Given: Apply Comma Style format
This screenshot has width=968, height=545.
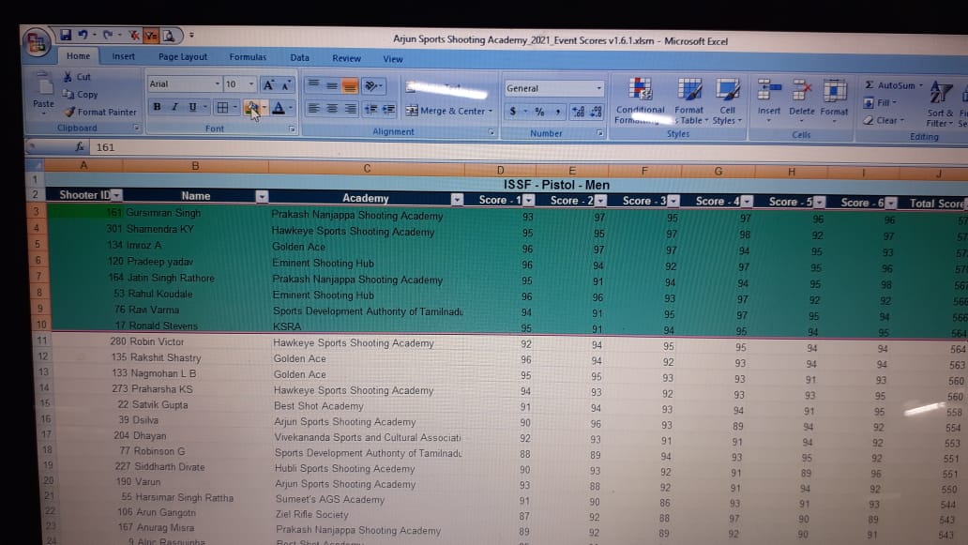Looking at the screenshot, I should pyautogui.click(x=557, y=113).
